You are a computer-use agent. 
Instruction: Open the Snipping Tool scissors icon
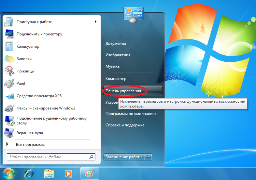[x=9, y=71]
